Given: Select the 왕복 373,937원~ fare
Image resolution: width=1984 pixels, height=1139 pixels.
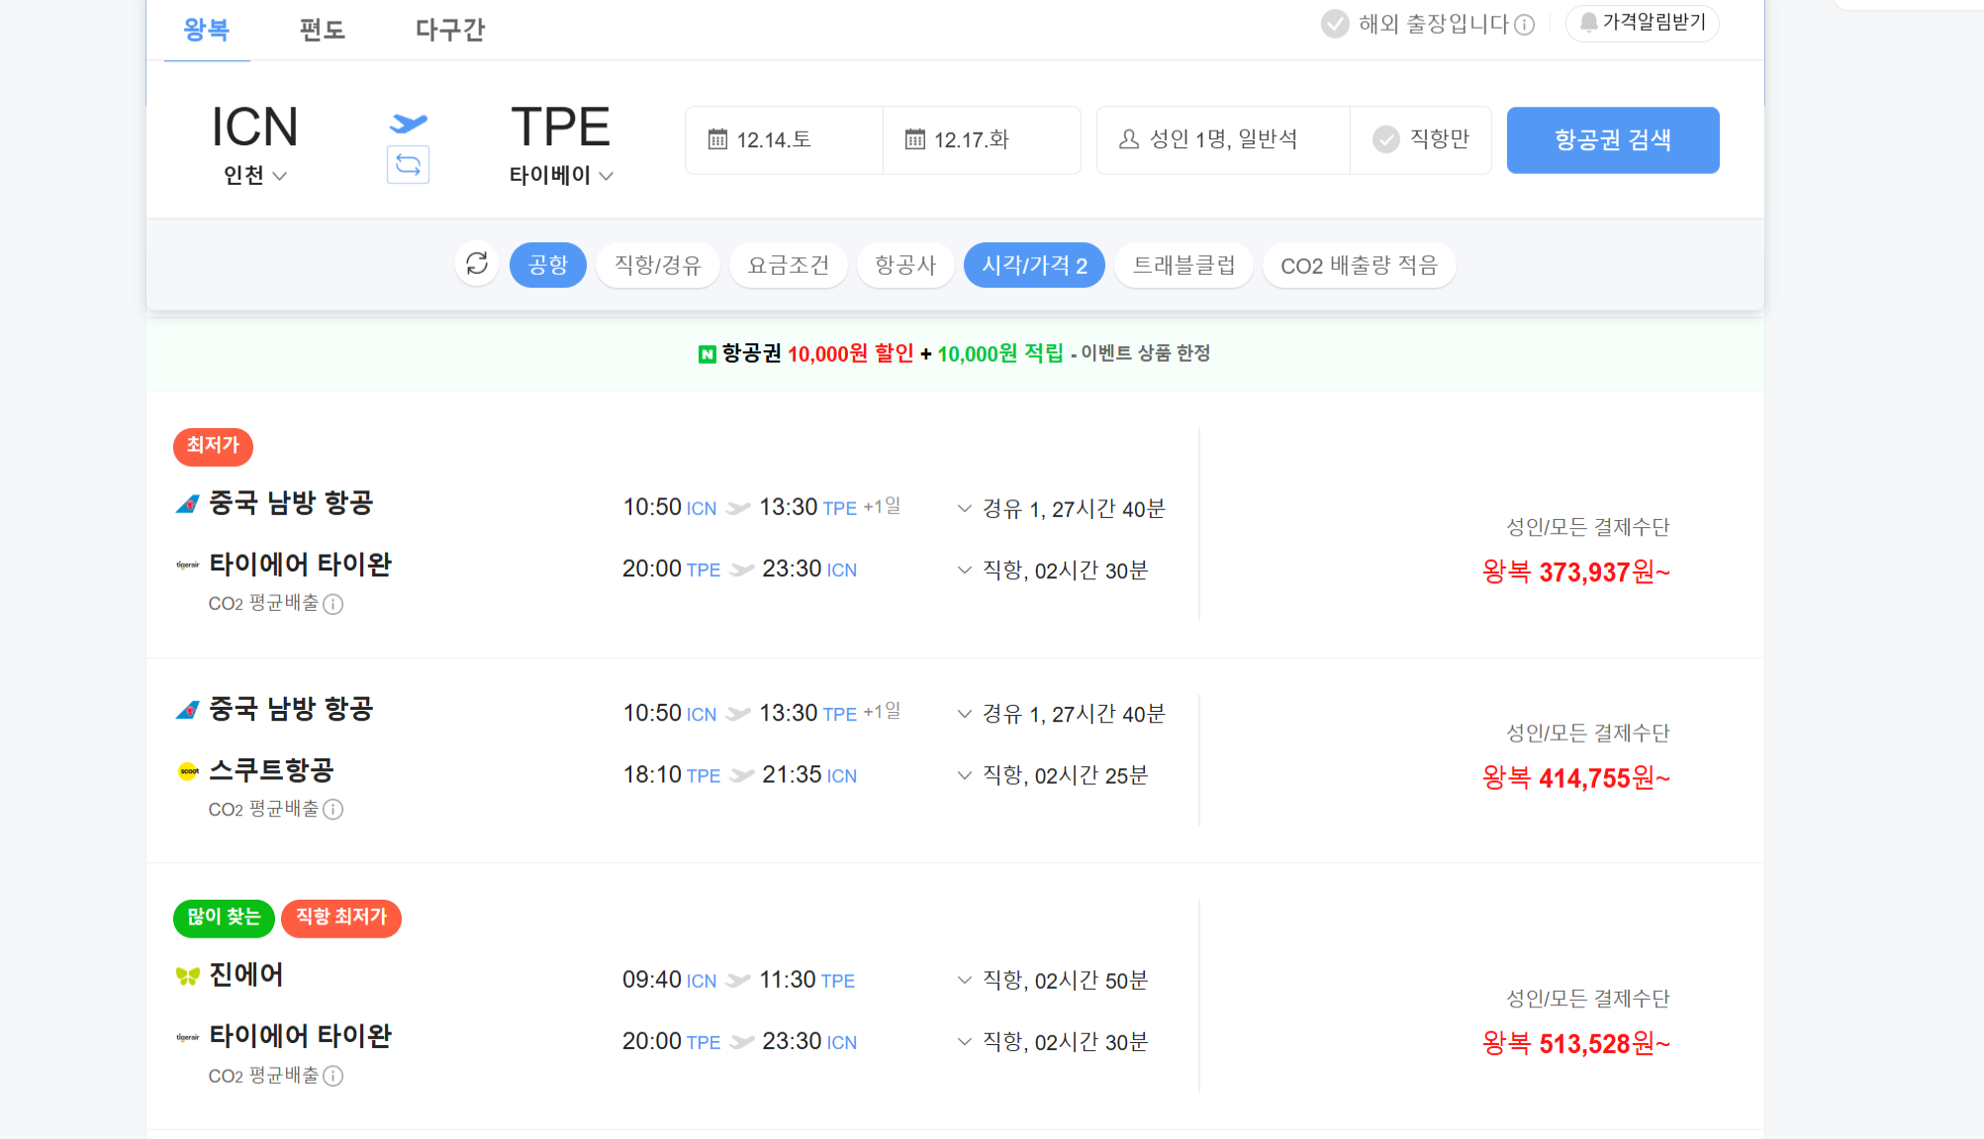Looking at the screenshot, I should click(1575, 572).
